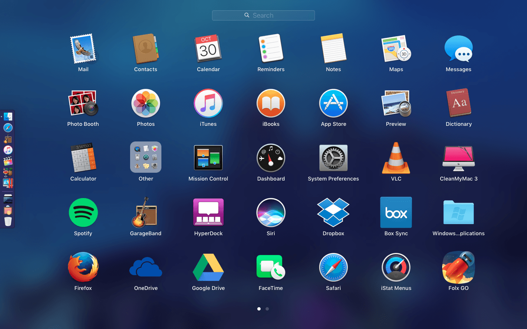Open CleanMyMac 3

click(x=459, y=158)
